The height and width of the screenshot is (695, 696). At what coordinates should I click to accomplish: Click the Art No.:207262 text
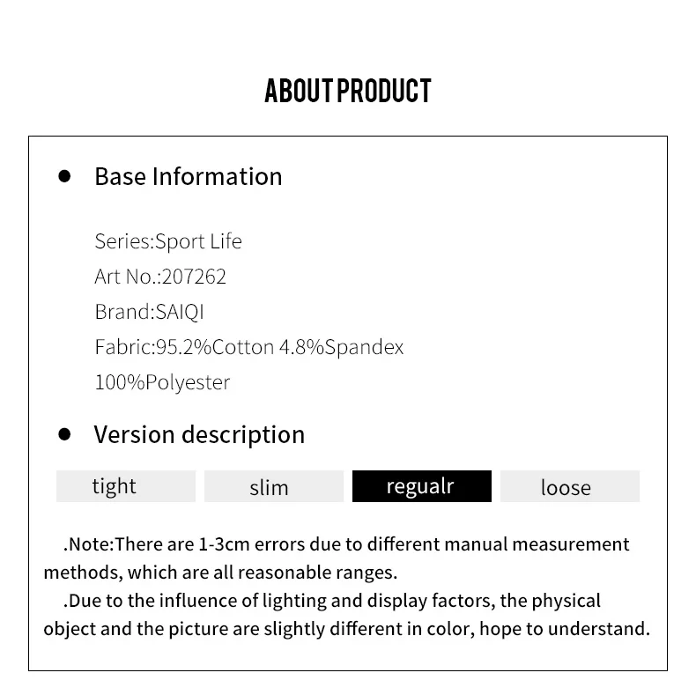(160, 277)
